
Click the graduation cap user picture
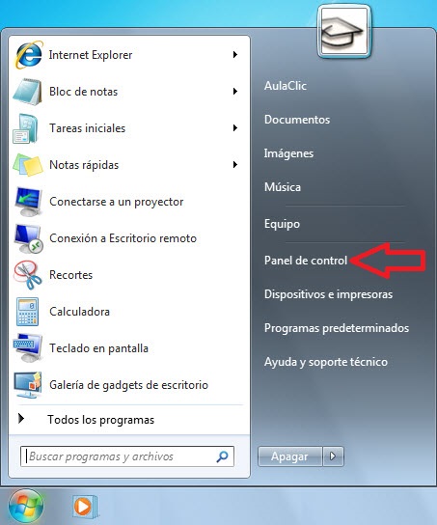(344, 32)
